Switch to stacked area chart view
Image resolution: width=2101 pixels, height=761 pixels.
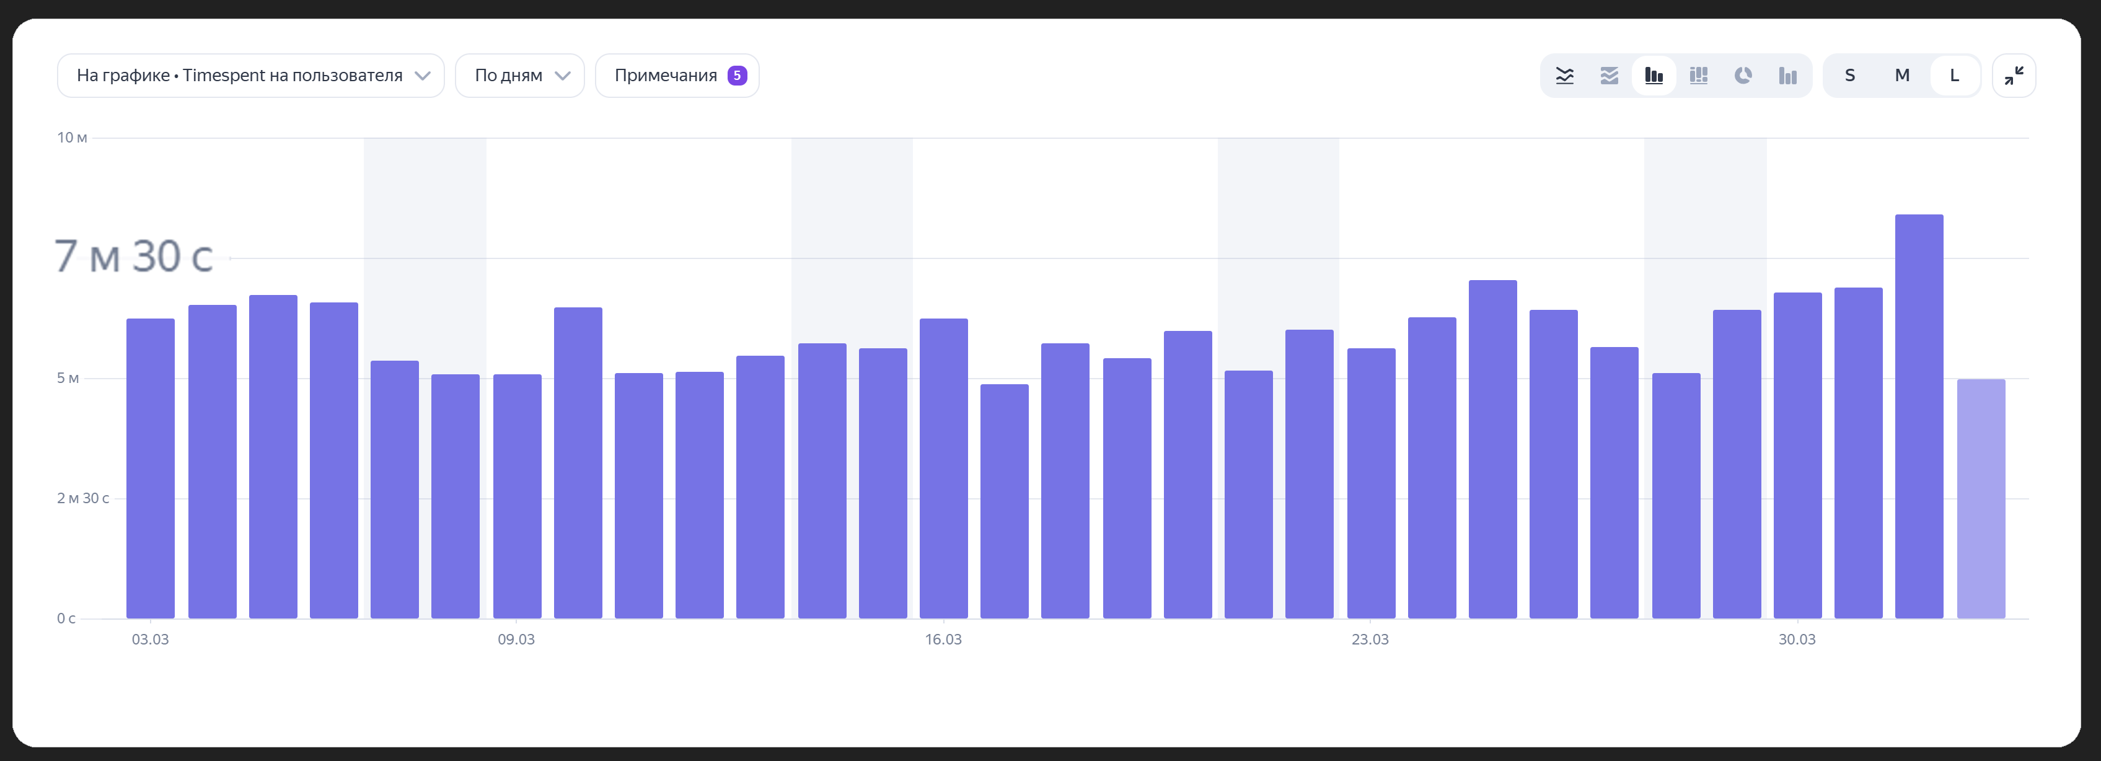click(x=1609, y=76)
